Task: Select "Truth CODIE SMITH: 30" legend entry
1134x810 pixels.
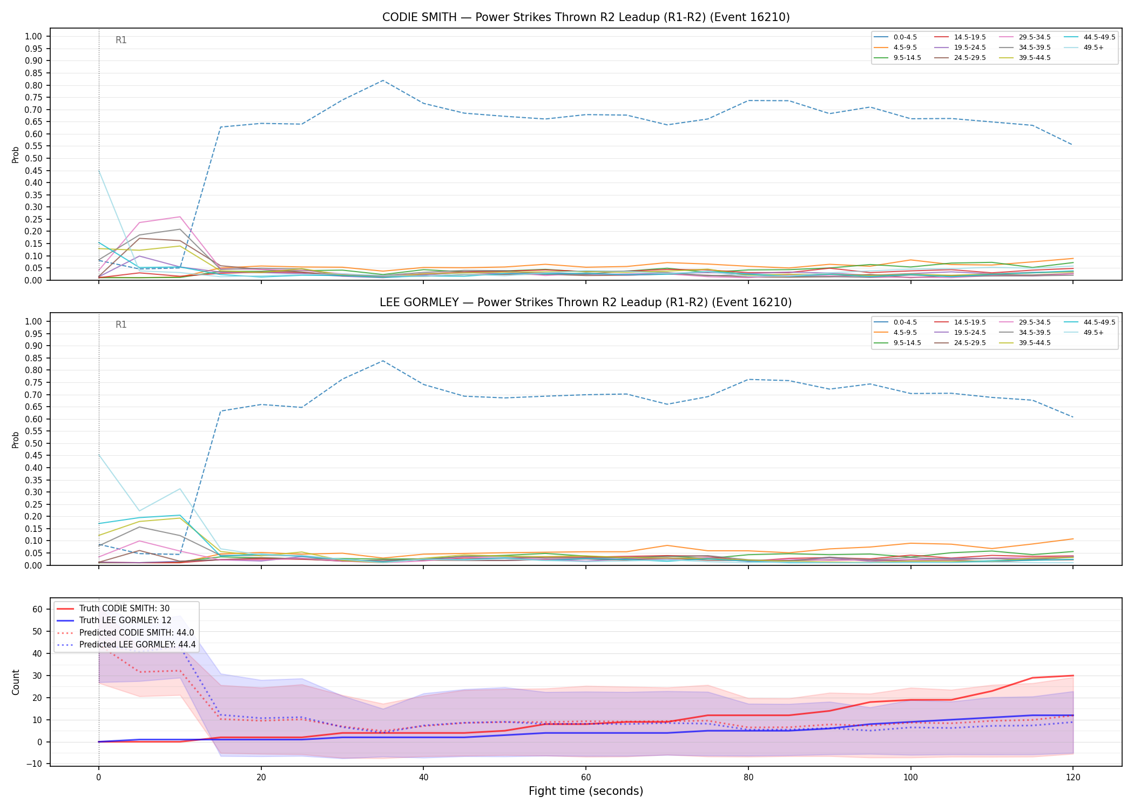Action: 124,609
